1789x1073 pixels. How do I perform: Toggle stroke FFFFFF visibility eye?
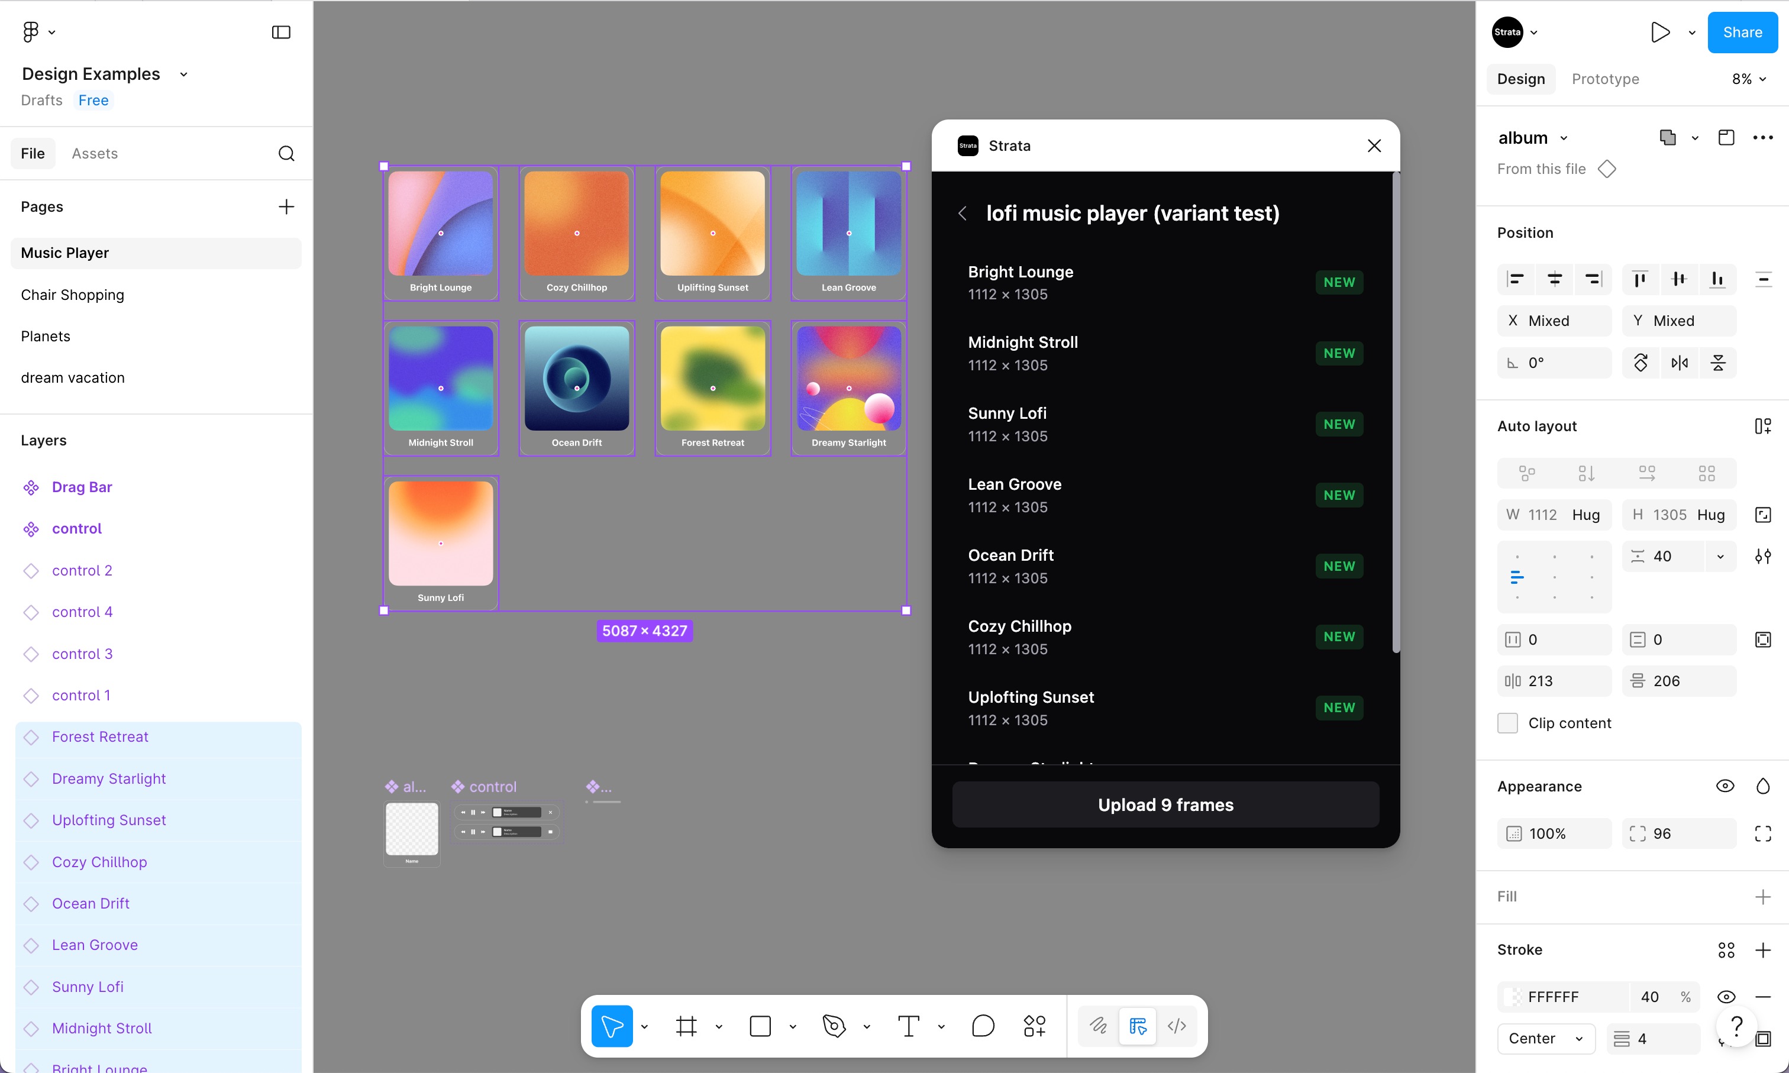click(x=1726, y=997)
